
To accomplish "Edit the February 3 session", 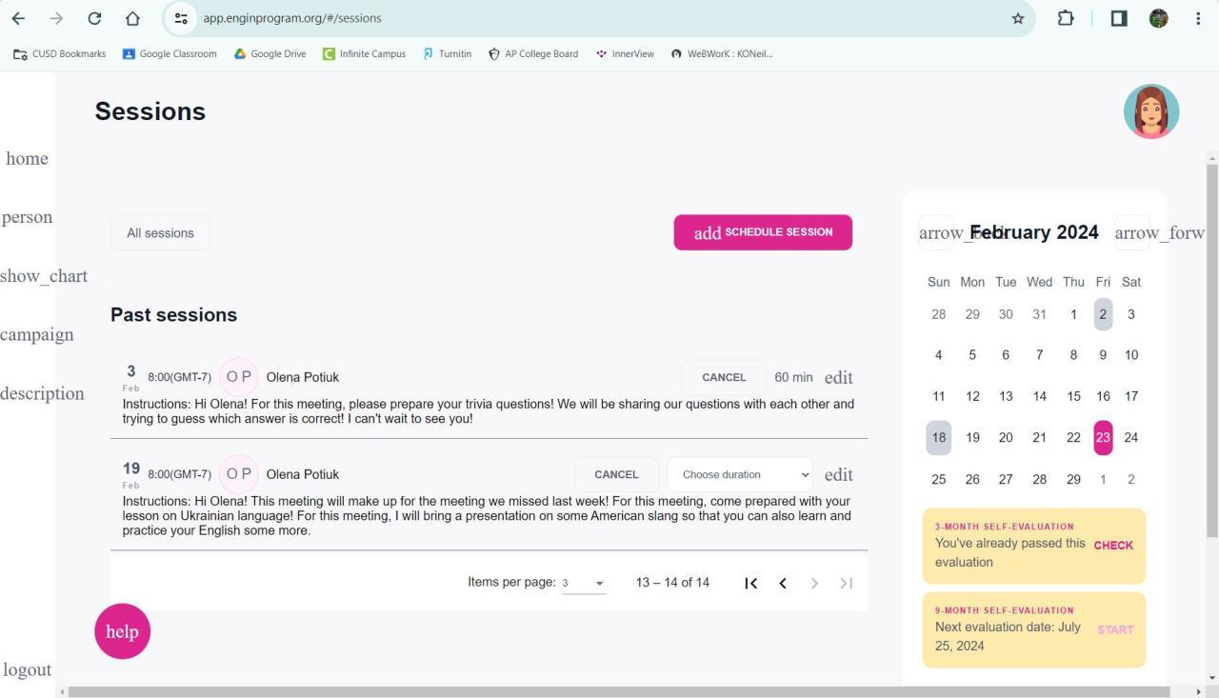I will click(838, 378).
